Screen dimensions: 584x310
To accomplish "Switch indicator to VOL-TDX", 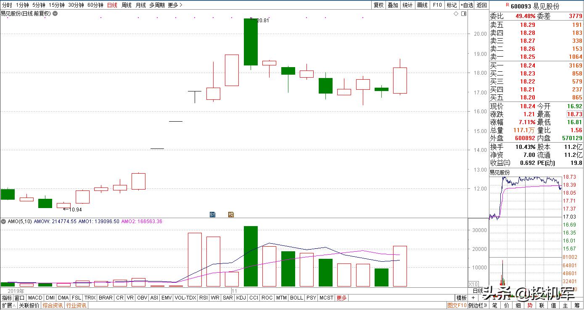I will (185, 298).
